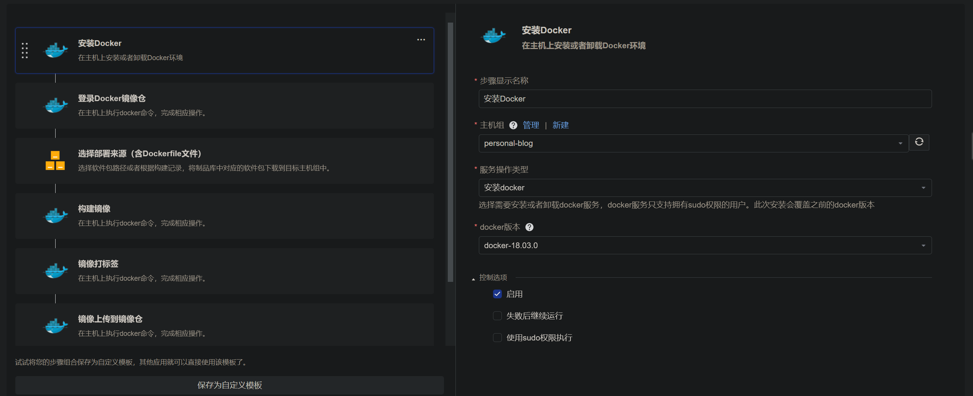Image resolution: width=973 pixels, height=396 pixels.
Task: Select the 登录Docker镜像仓 step title
Action: click(112, 98)
